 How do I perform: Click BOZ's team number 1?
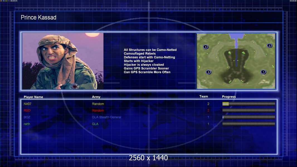pyautogui.click(x=208, y=117)
